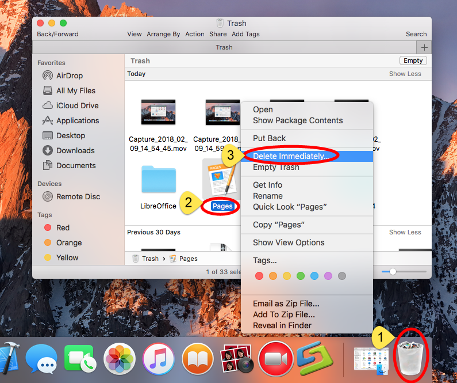The image size is (457, 383).
Task: Select the Red tag in sidebar
Action: tap(57, 227)
